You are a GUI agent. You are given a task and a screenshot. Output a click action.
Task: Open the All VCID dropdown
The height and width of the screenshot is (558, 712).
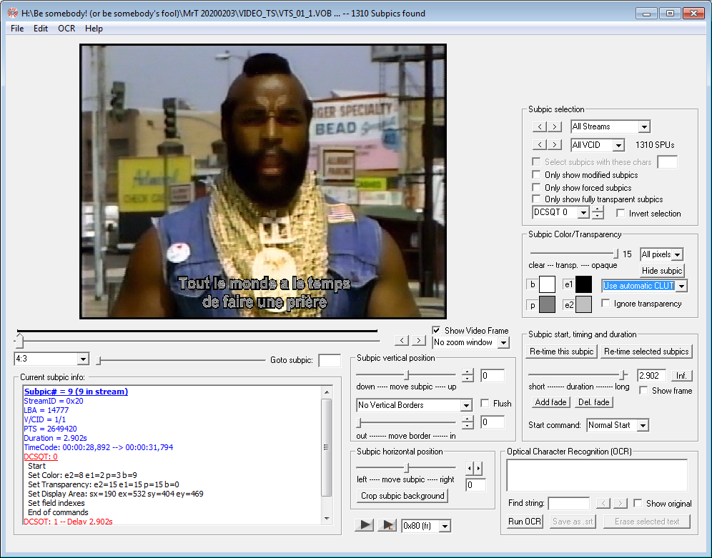(x=618, y=145)
